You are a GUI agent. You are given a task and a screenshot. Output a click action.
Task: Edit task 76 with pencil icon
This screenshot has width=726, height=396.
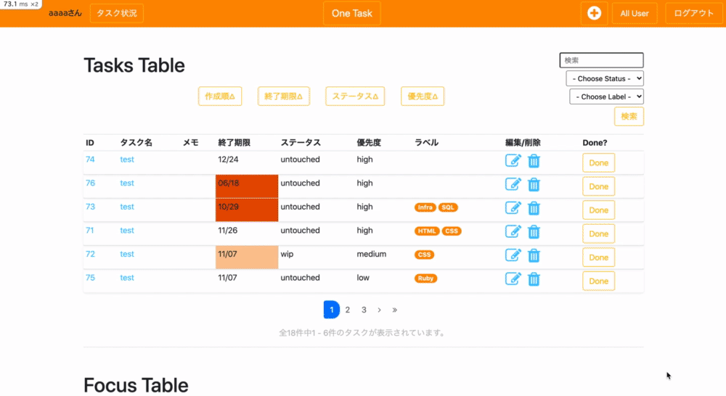pyautogui.click(x=513, y=184)
